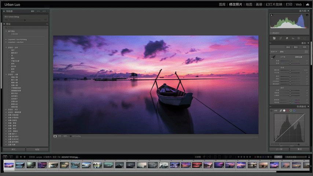Image resolution: width=313 pixels, height=176 pixels.
Task: Pick the white balance eyedropper tool
Action: 273,58
